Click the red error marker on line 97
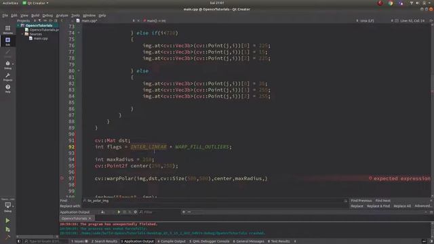This screenshot has height=244, width=434. click(x=62, y=178)
